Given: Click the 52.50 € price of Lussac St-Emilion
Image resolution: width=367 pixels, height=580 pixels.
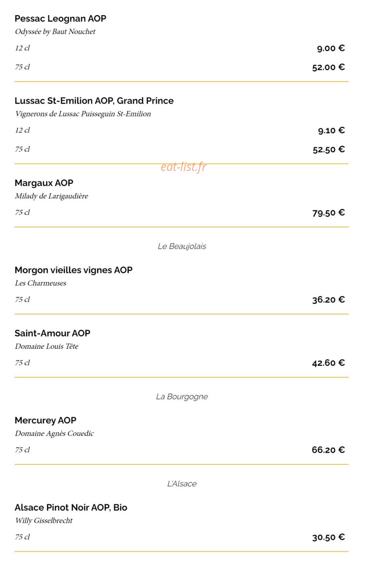Looking at the screenshot, I should [329, 149].
